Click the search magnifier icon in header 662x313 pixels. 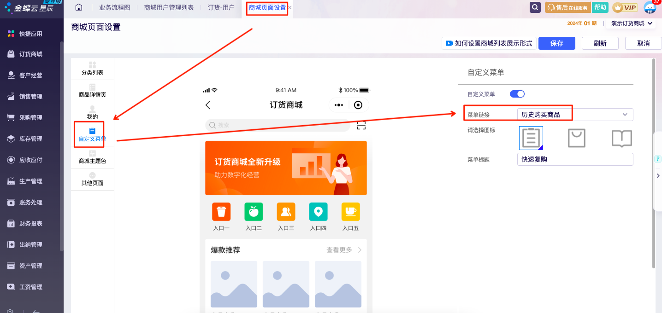pos(535,7)
